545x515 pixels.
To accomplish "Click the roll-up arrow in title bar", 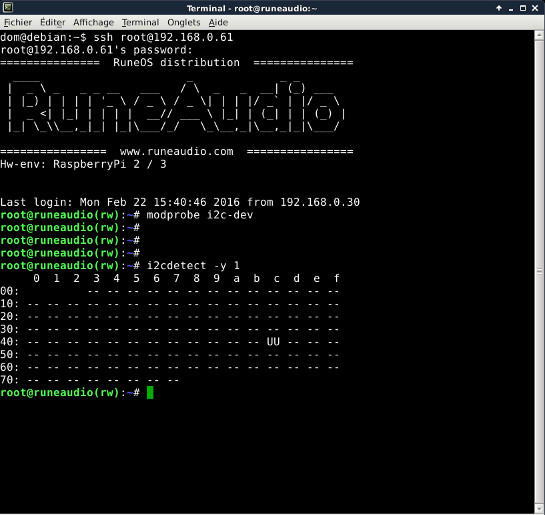I will pos(499,8).
